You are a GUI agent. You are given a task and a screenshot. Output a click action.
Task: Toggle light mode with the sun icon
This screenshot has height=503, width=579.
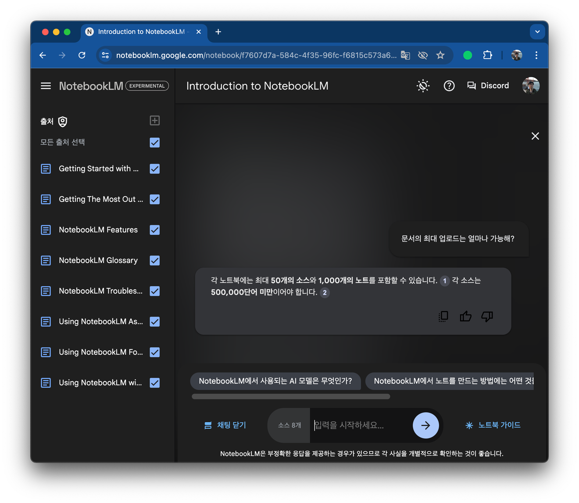tap(423, 86)
